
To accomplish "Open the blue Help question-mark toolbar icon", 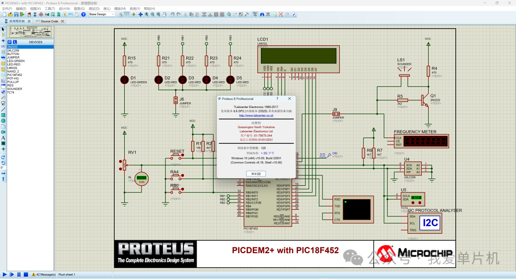I will click(x=83, y=14).
